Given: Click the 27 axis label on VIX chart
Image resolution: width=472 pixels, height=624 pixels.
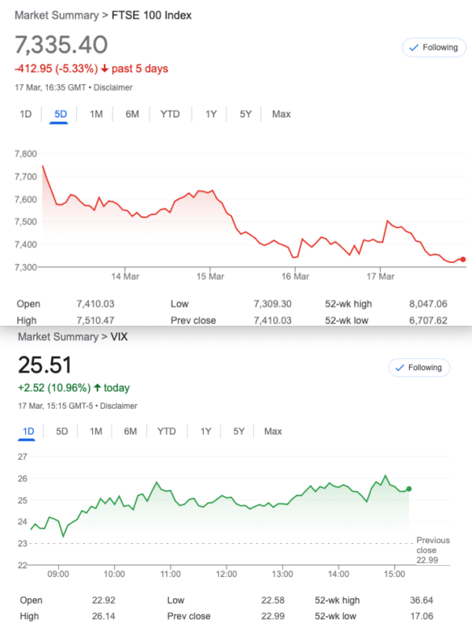Looking at the screenshot, I should 22,457.
